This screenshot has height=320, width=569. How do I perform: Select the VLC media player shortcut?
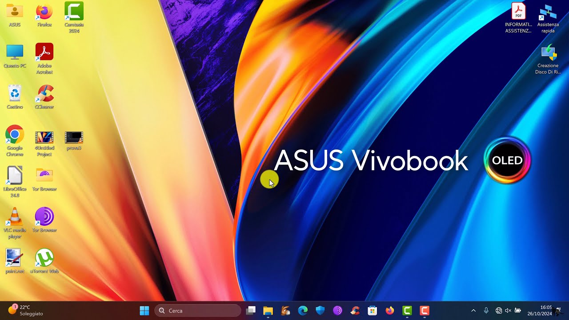(x=15, y=223)
